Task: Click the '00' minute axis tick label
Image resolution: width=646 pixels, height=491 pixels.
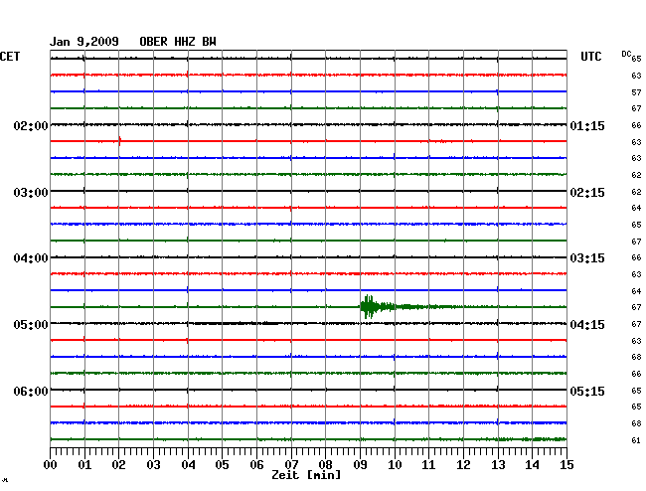Action: pyautogui.click(x=51, y=464)
